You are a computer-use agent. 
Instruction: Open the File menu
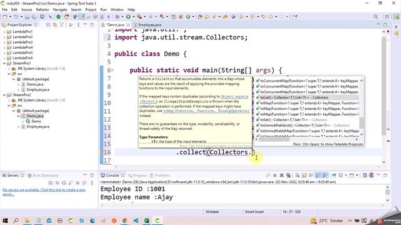click(x=4, y=10)
